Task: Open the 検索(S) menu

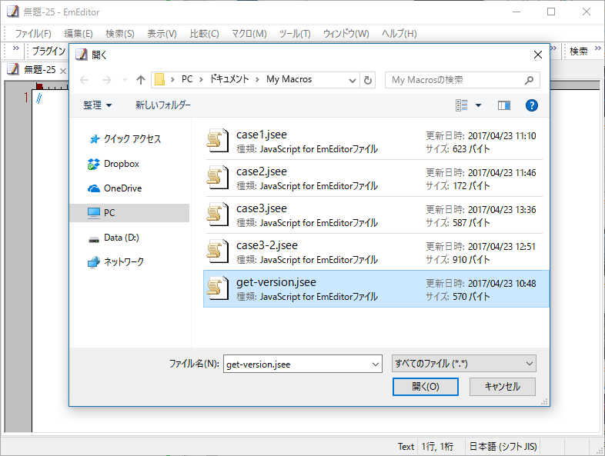Action: (x=120, y=34)
